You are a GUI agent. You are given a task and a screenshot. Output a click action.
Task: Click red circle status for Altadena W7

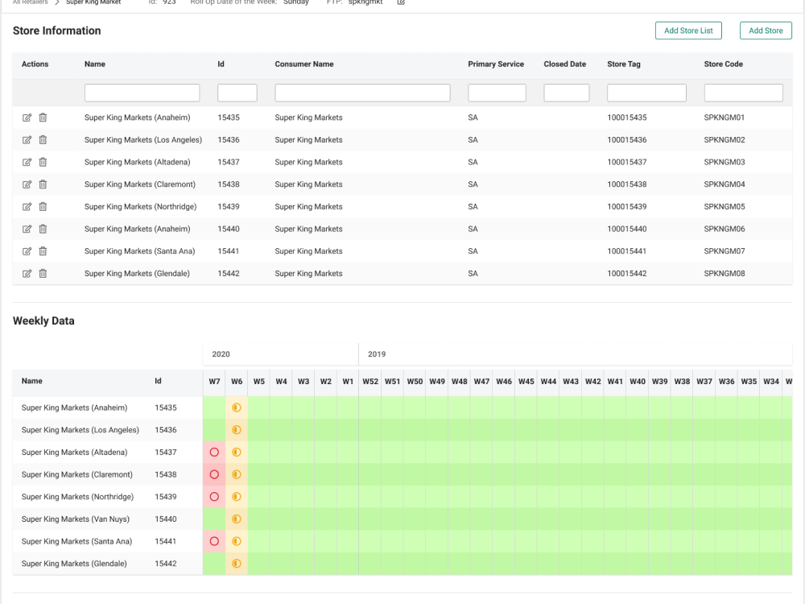tap(214, 452)
